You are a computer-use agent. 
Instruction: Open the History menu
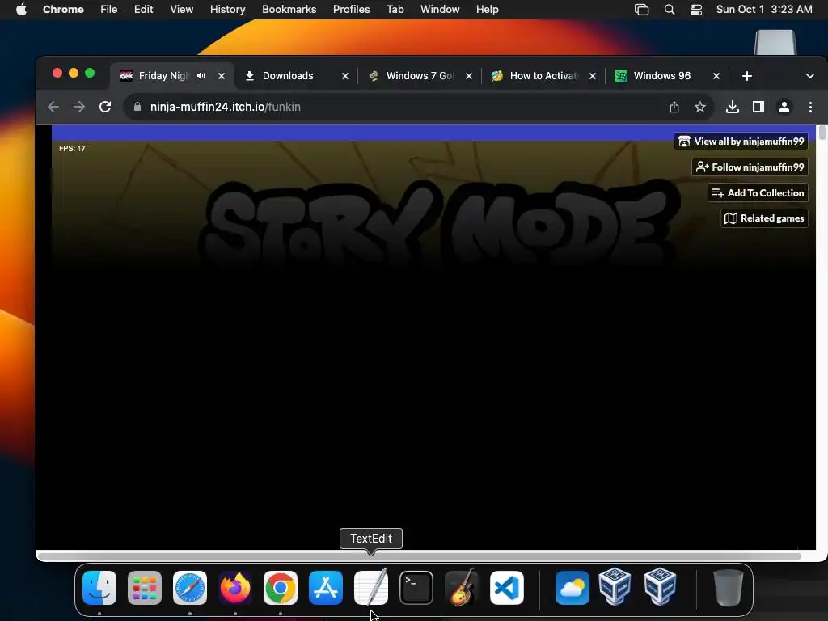tap(227, 10)
